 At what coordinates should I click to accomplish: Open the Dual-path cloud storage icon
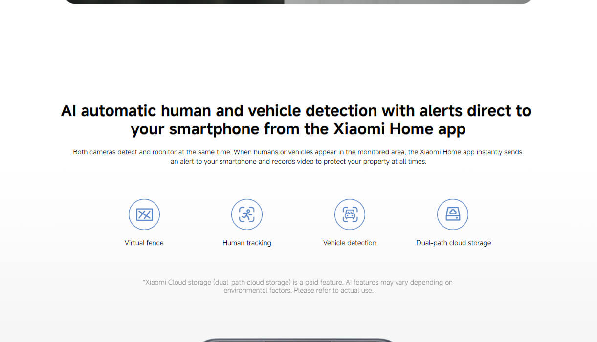[x=453, y=214]
